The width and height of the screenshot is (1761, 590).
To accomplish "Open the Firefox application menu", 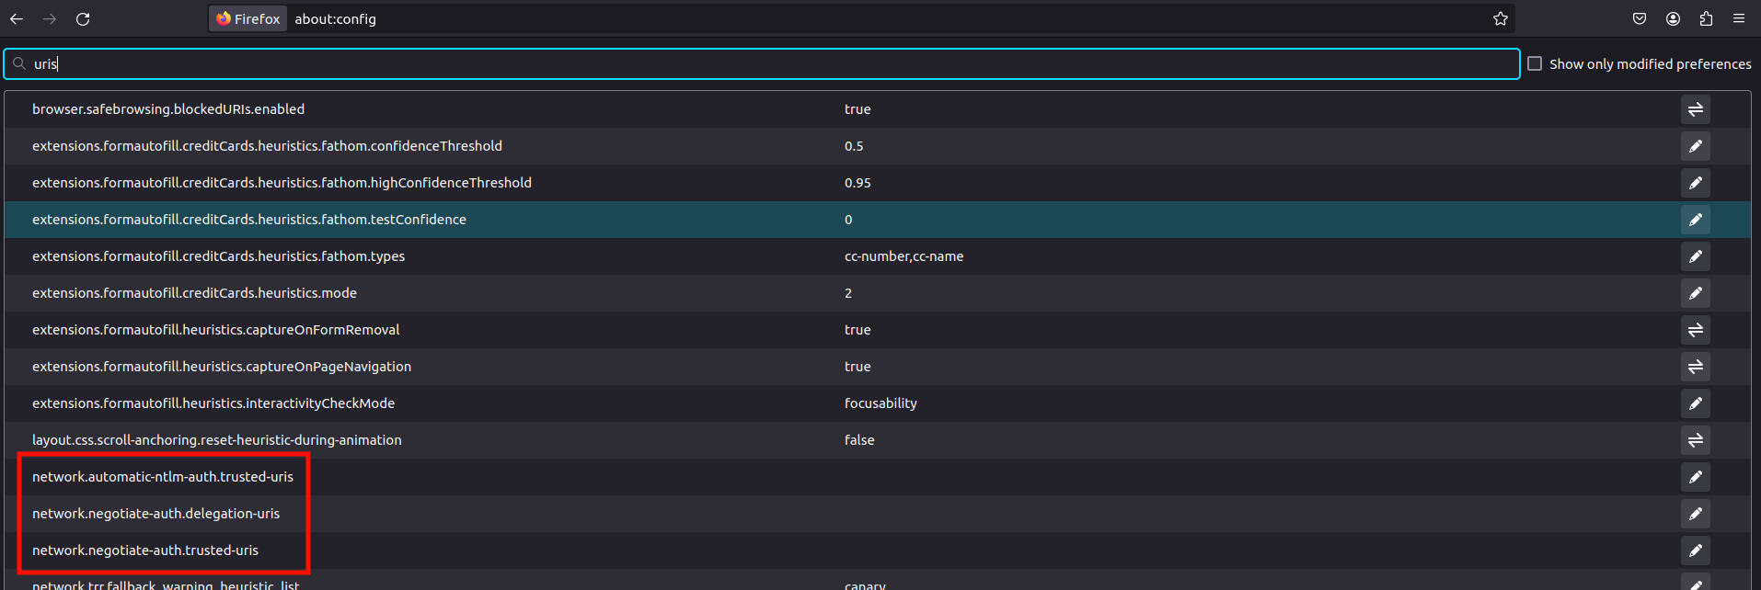I will 1739,18.
